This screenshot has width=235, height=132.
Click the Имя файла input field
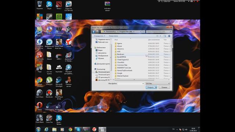click(x=131, y=84)
